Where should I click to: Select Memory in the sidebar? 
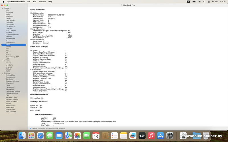click(x=9, y=37)
